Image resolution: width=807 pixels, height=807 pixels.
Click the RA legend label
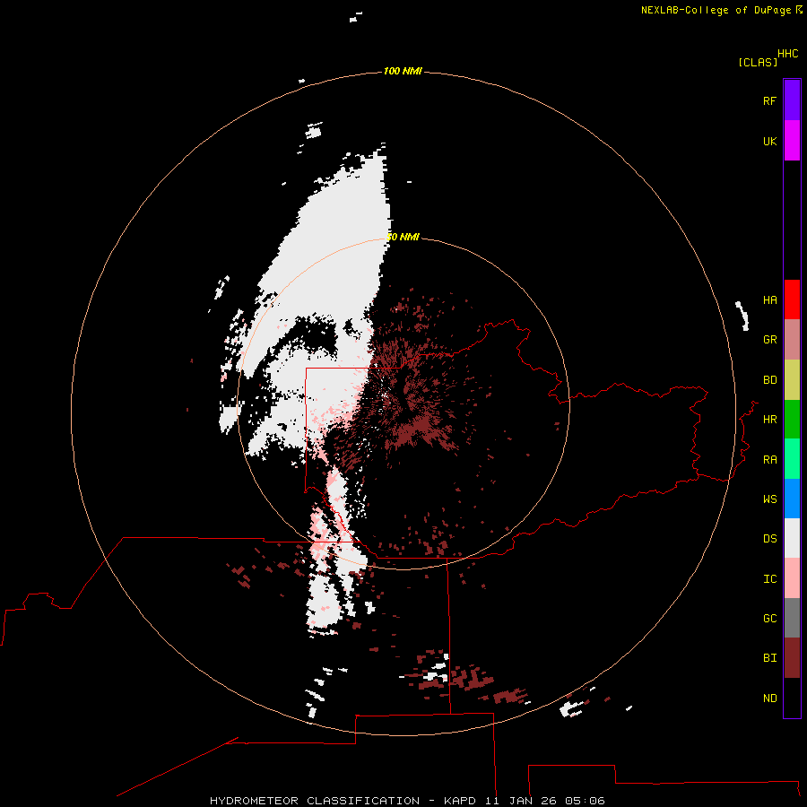click(769, 460)
